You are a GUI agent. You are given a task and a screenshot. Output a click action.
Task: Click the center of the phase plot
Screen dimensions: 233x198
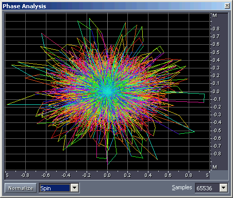tap(107, 92)
